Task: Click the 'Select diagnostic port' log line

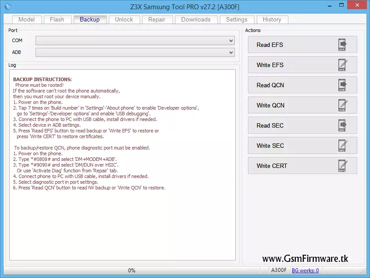Action: coord(56,182)
